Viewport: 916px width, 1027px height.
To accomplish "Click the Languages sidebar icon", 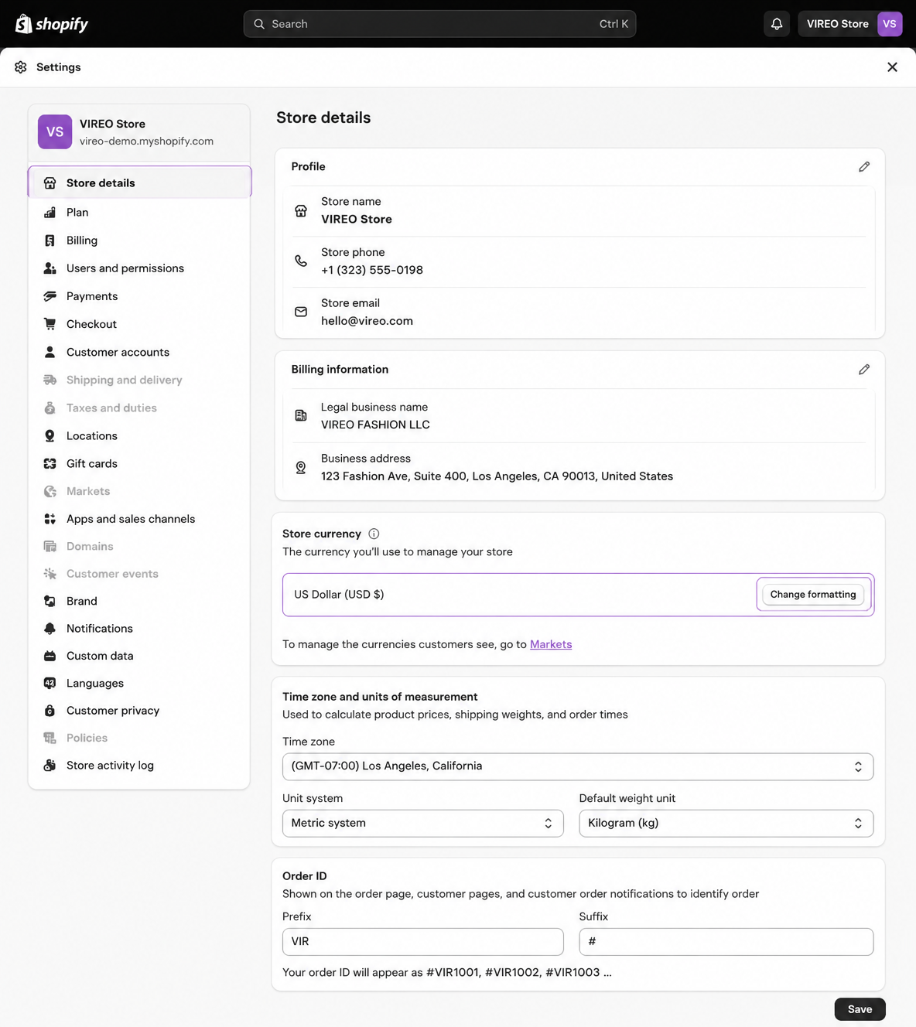I will 50,684.
